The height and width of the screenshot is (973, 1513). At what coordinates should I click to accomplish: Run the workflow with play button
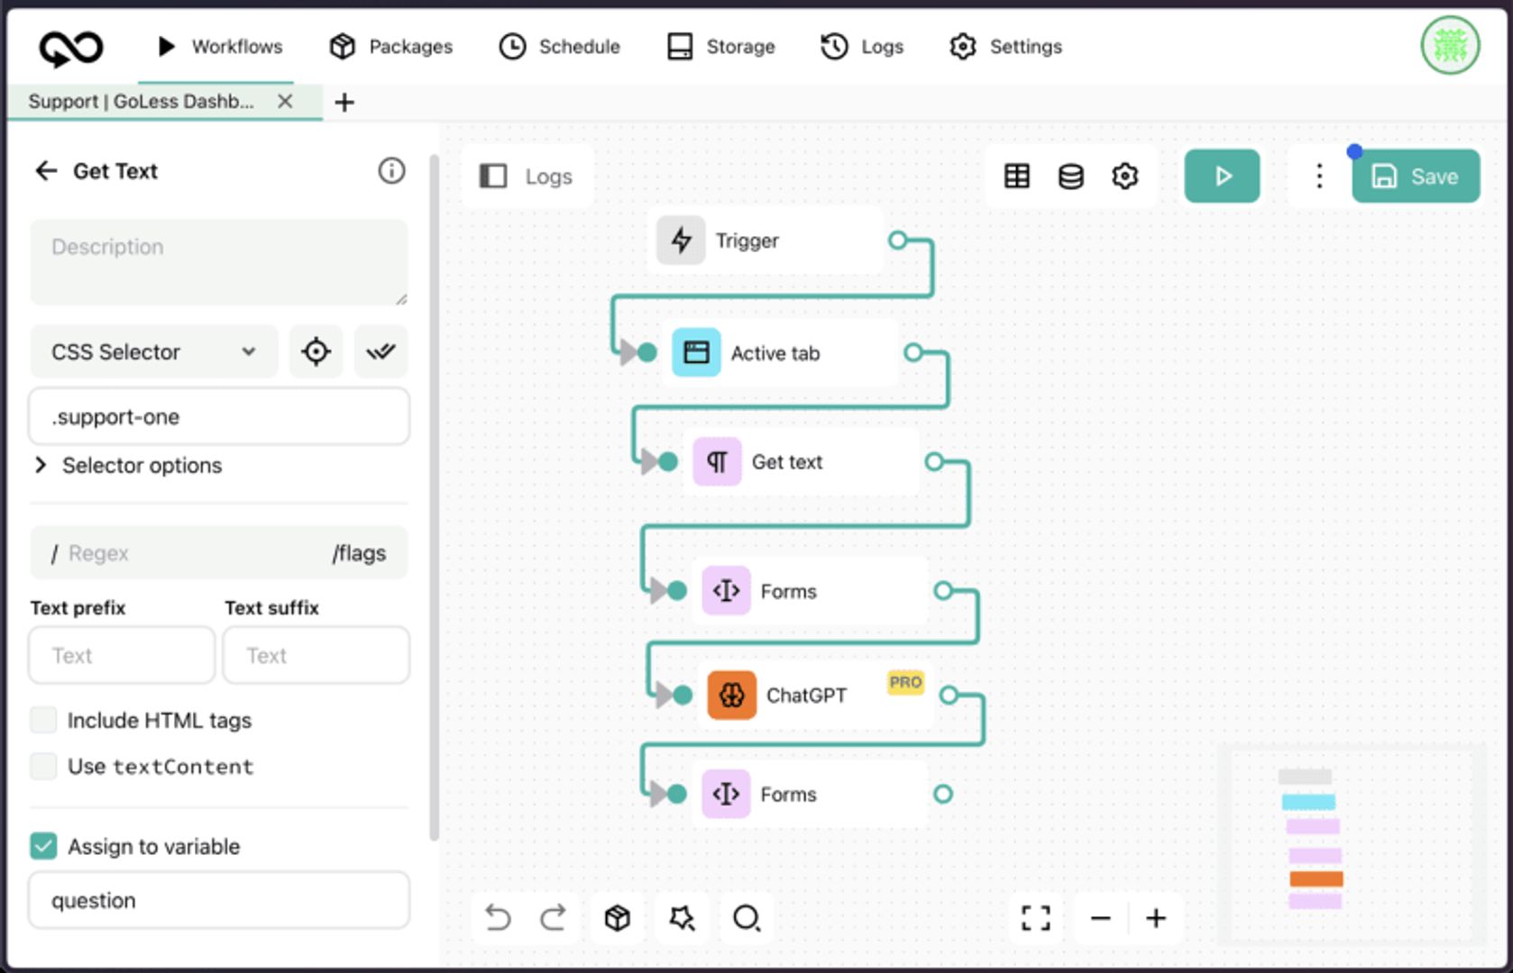pos(1222,177)
